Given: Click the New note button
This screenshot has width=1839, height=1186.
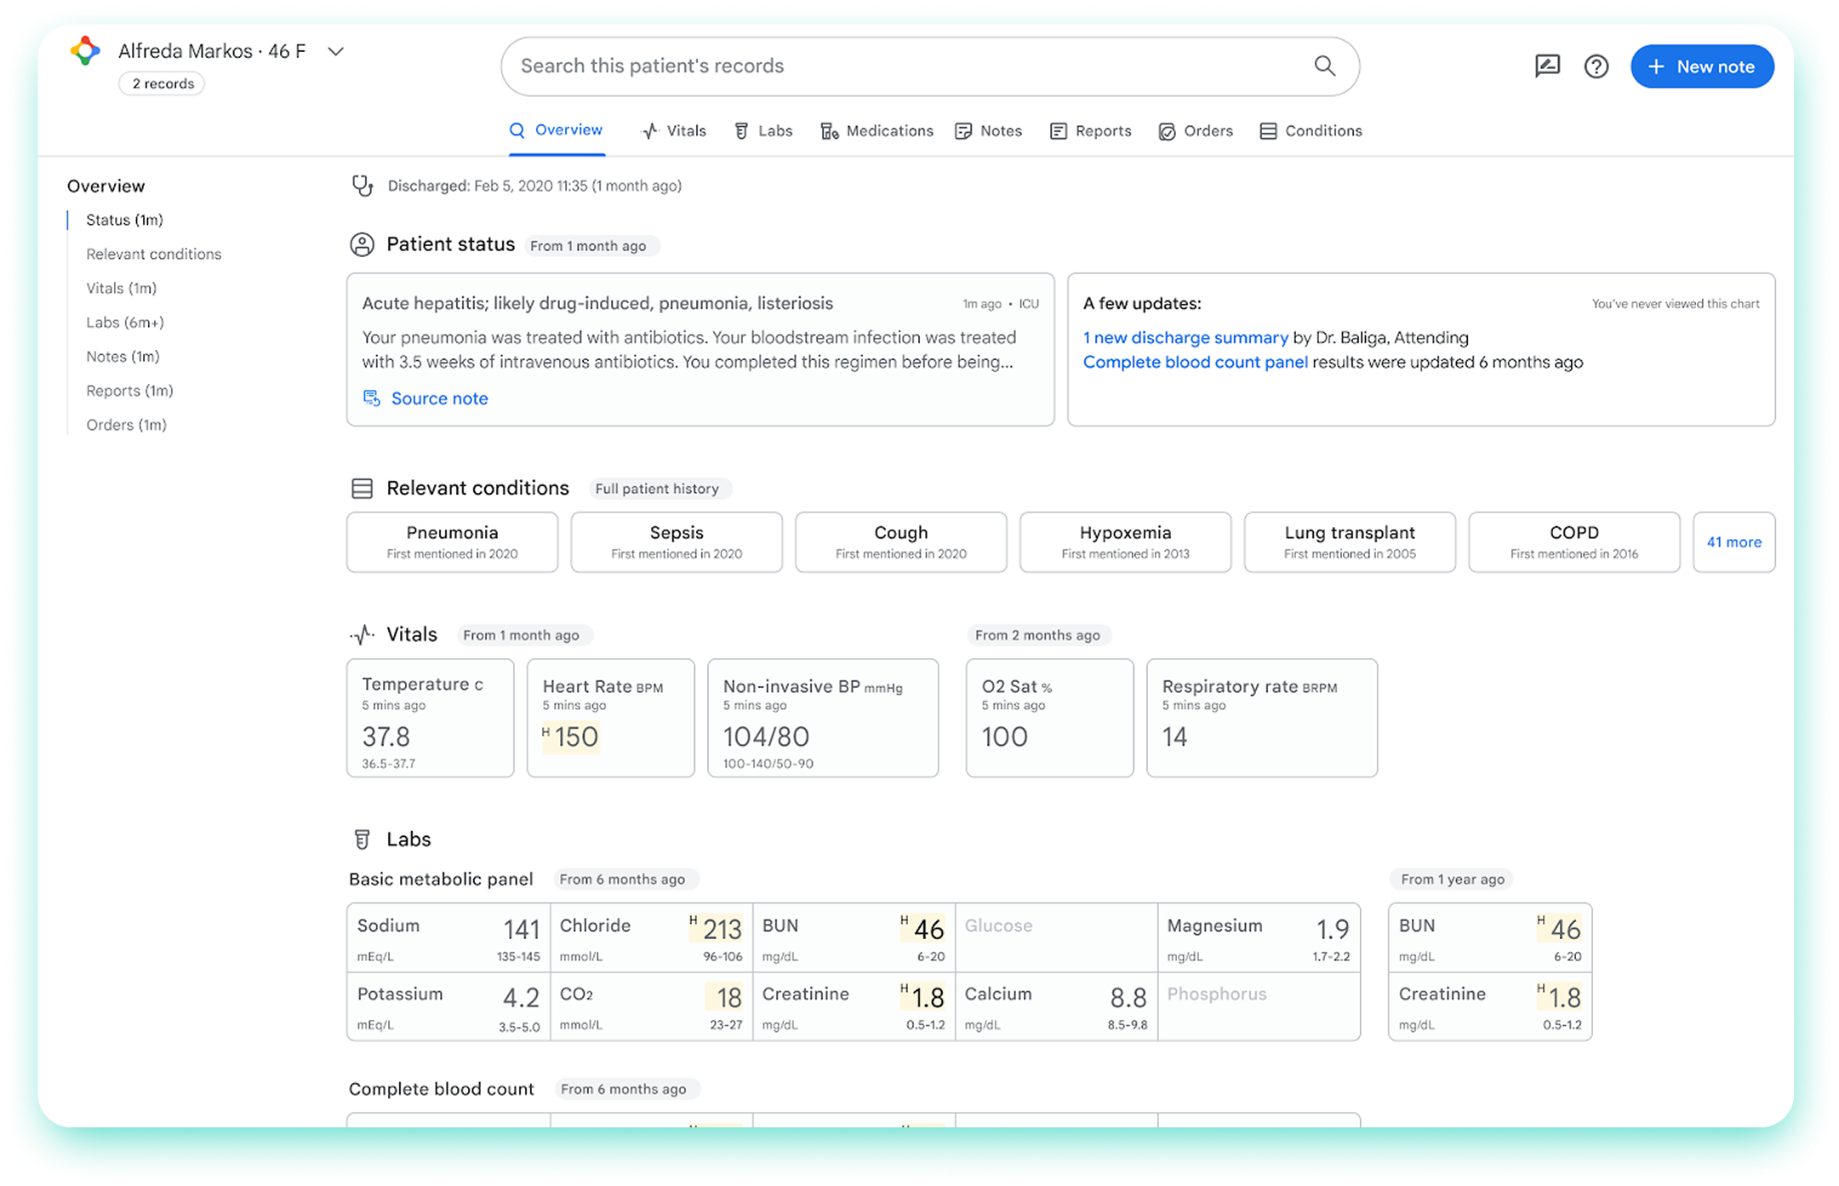Looking at the screenshot, I should (1701, 66).
